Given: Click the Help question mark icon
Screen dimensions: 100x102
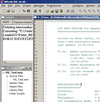Looking at the screenshot, I should [40, 11].
